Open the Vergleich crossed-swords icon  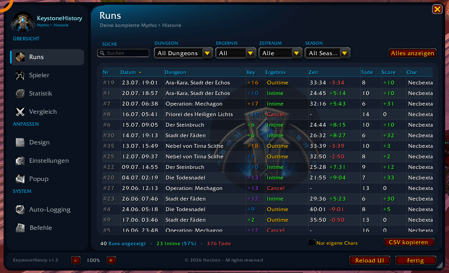pos(20,112)
